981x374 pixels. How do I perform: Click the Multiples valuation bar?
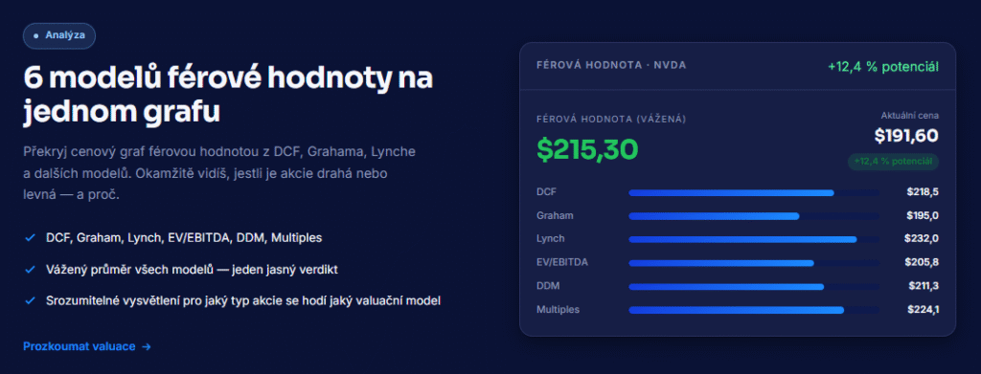pos(753,310)
